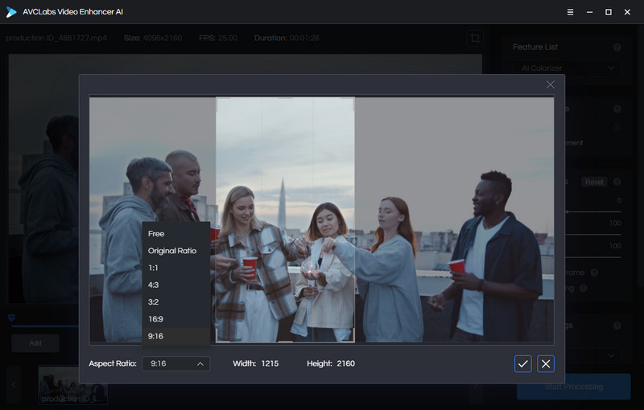Image resolution: width=644 pixels, height=410 pixels.
Task: Click the marker icon on the timeline
Action: tap(11, 318)
